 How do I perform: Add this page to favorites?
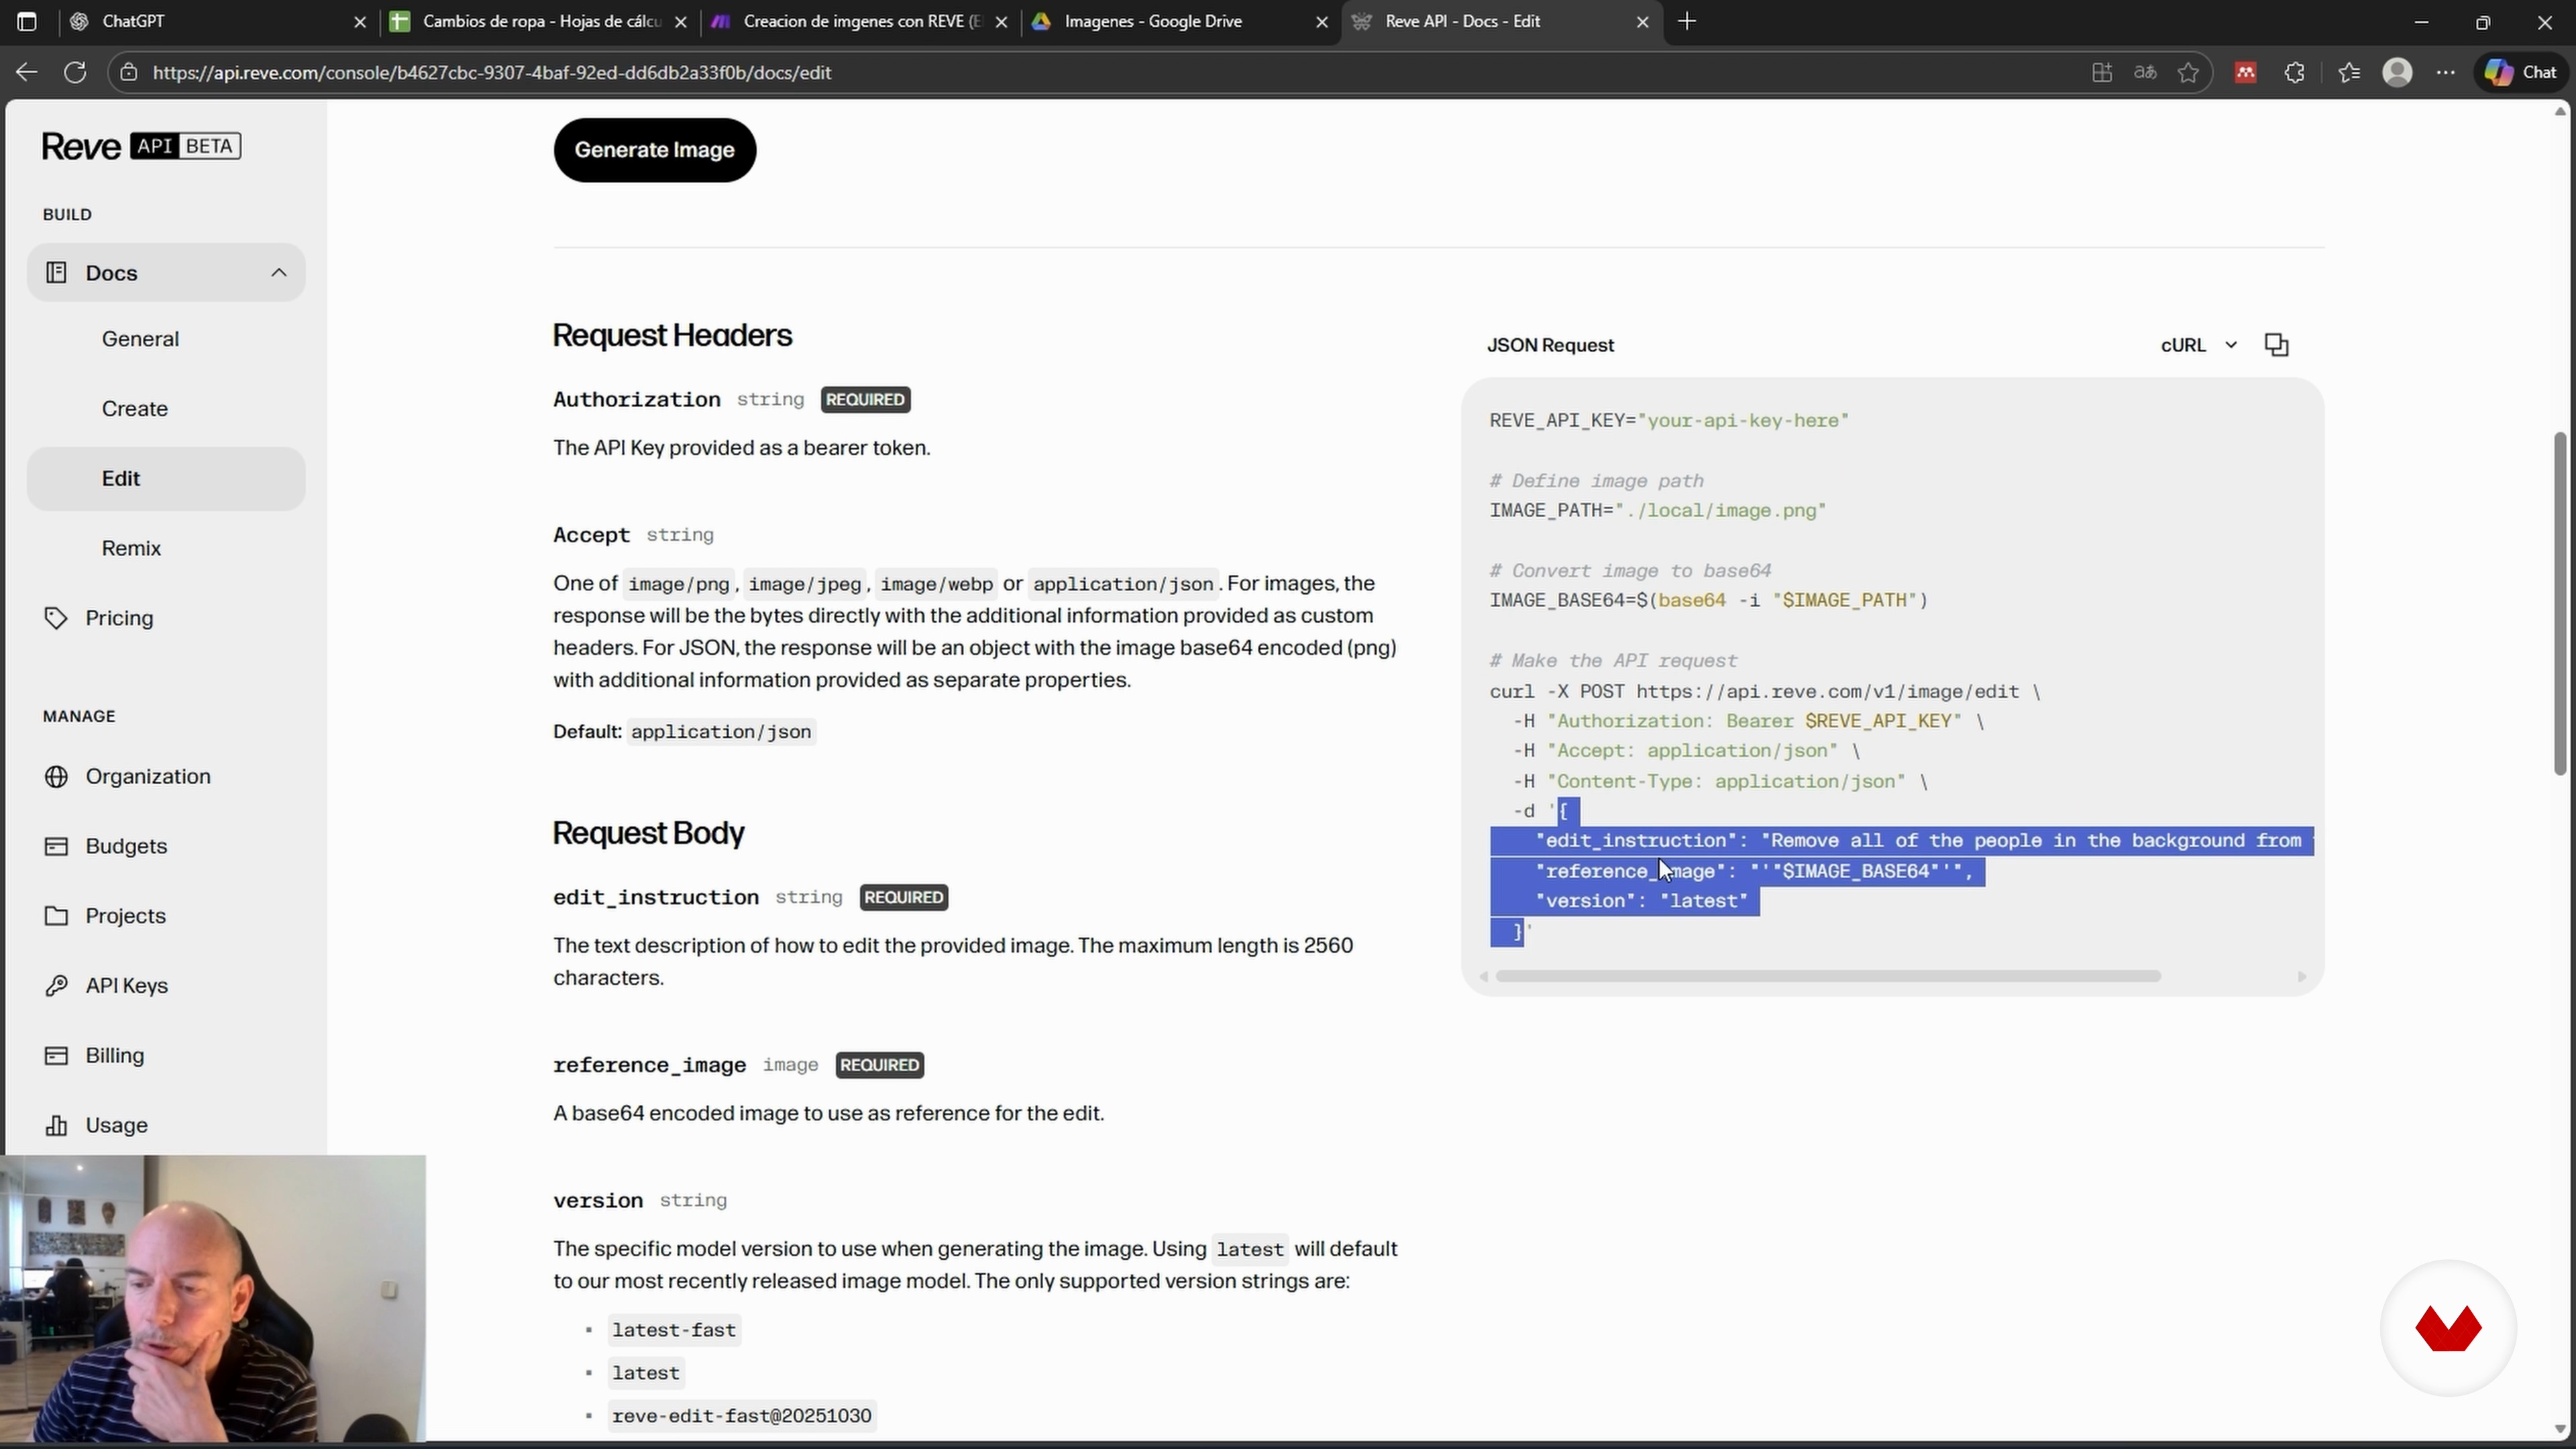coord(2188,72)
